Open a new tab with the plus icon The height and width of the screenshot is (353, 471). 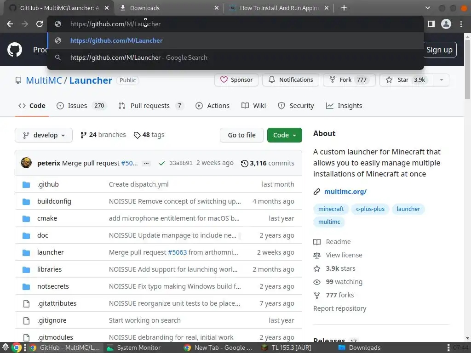point(344,8)
